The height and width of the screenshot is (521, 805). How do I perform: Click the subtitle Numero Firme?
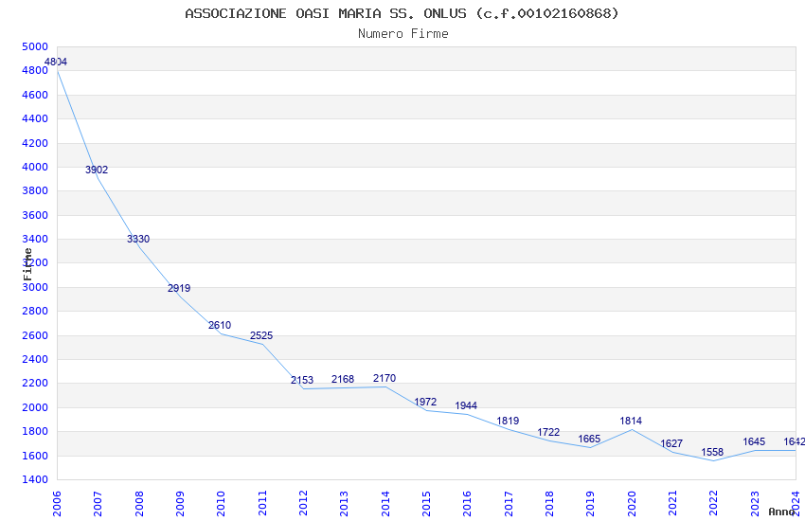coord(403,34)
